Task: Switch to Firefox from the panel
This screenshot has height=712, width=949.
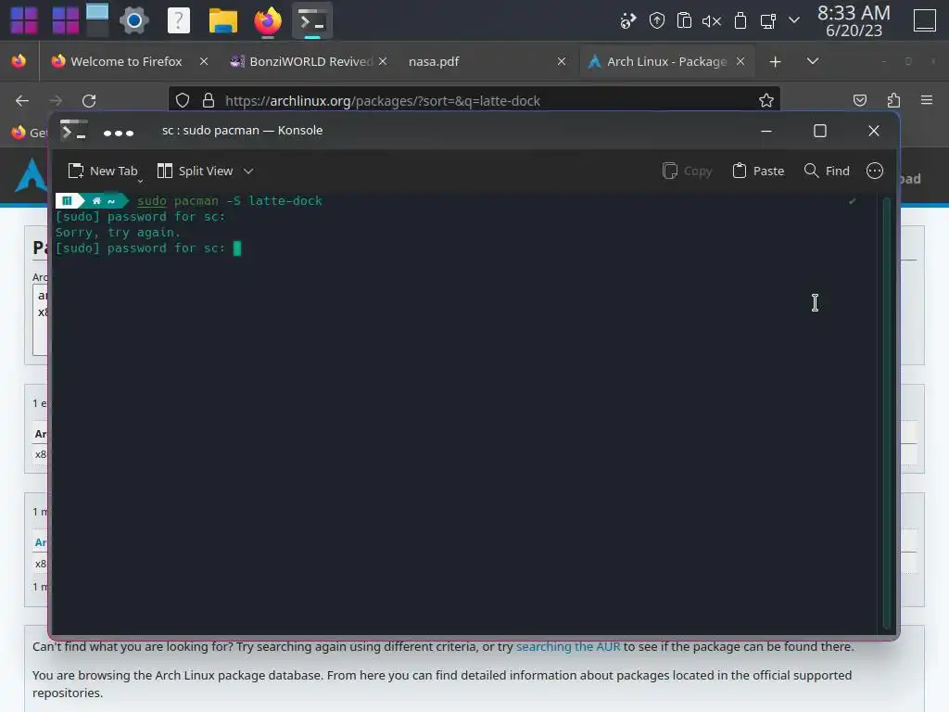Action: click(268, 20)
